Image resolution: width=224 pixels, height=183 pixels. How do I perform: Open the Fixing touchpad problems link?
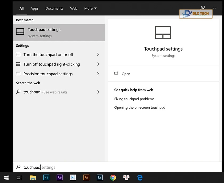tap(134, 99)
